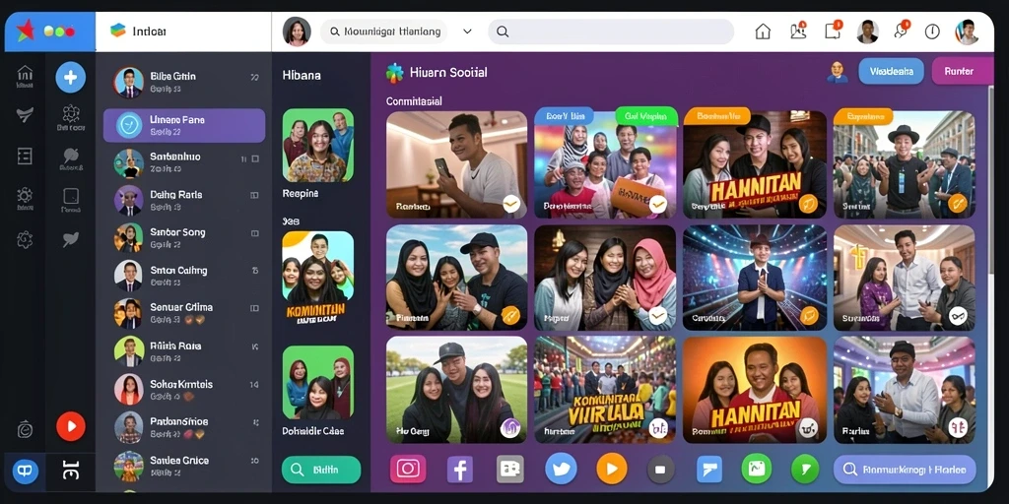Select the orange tab on fourth top card
The width and height of the screenshot is (1009, 504).
point(863,116)
